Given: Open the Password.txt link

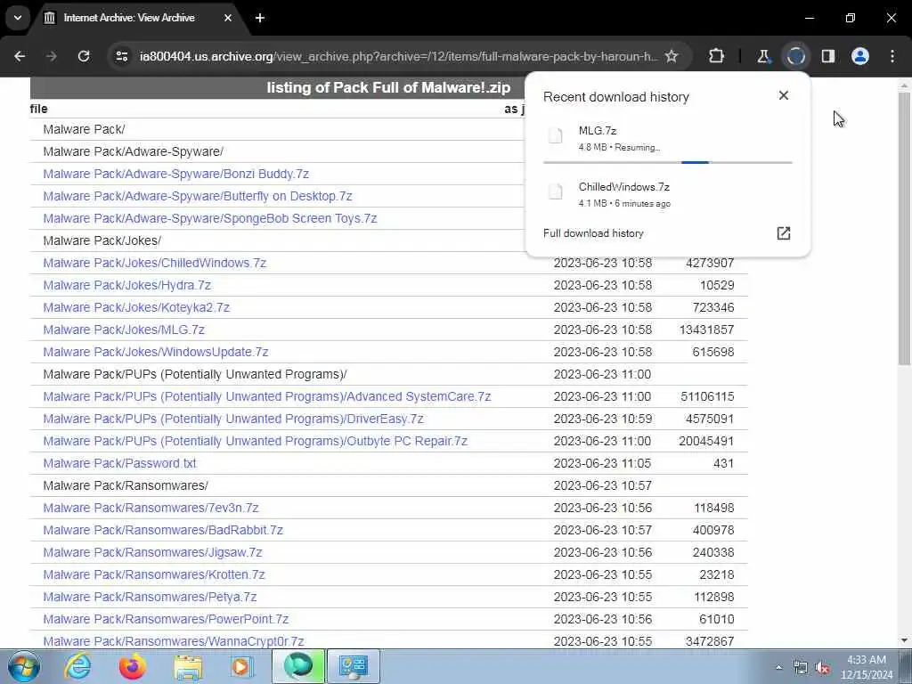Looking at the screenshot, I should coord(119,463).
